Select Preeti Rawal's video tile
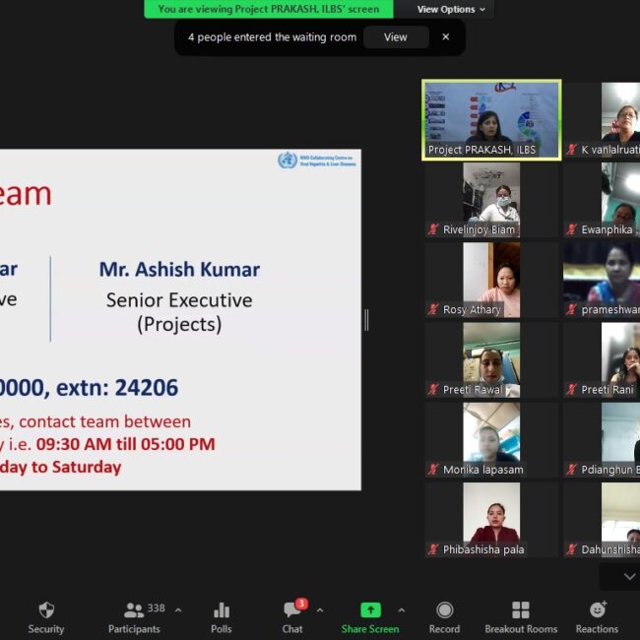Screen dimensions: 640x640 pos(491,359)
